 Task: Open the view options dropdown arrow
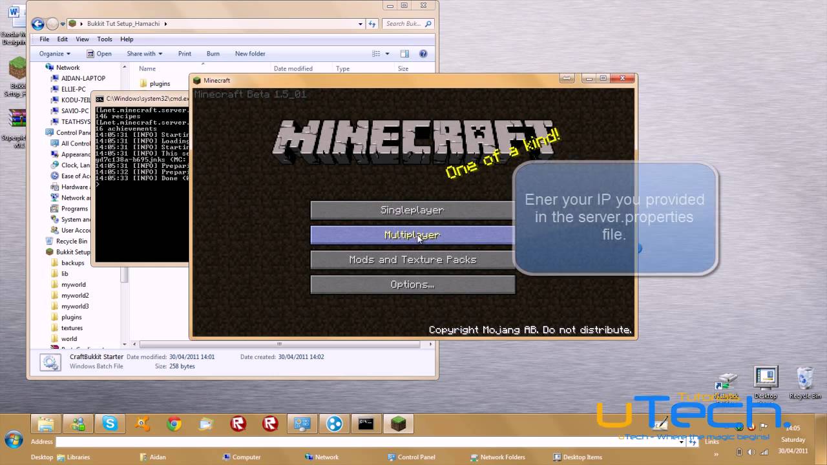(388, 54)
